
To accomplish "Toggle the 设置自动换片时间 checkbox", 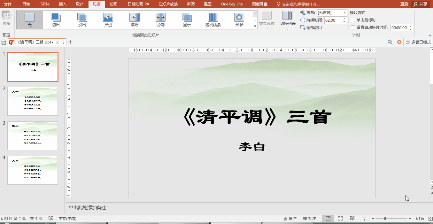I will coord(353,27).
